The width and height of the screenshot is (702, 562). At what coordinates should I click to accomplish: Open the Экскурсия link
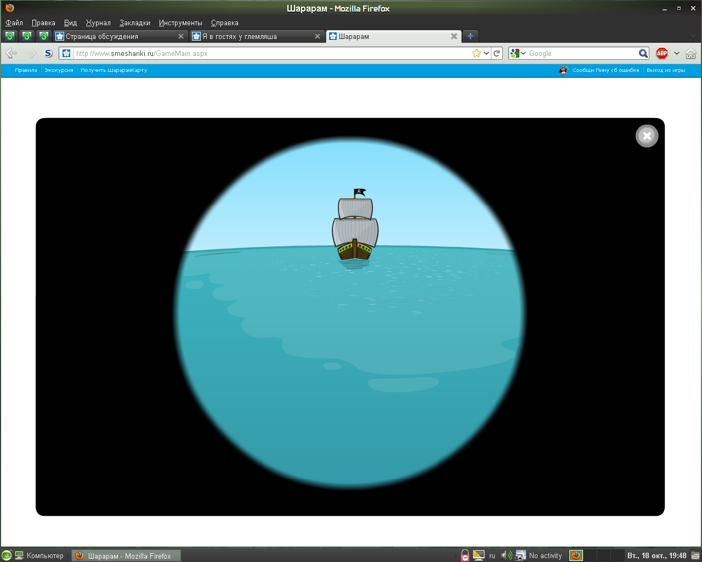[x=59, y=70]
